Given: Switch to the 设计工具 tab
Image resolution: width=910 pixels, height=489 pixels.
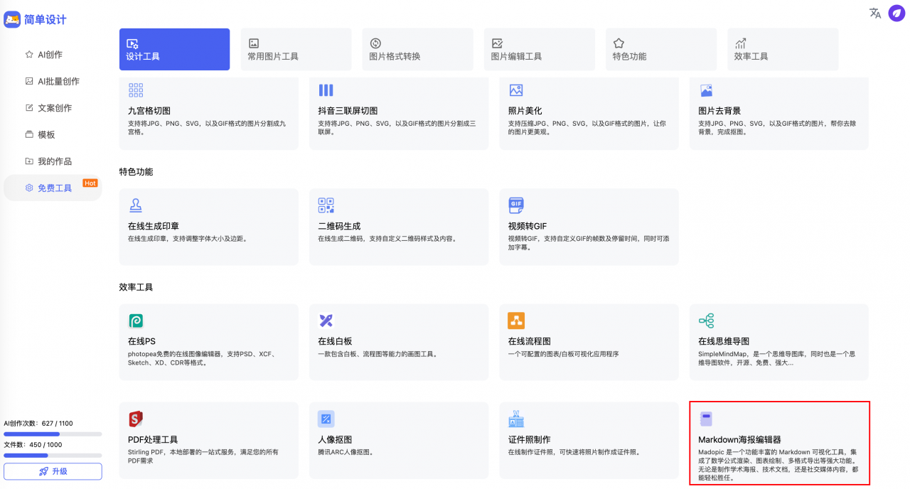Looking at the screenshot, I should click(x=174, y=49).
